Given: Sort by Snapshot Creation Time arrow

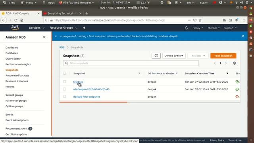Looking at the screenshot, I should 227,73.
